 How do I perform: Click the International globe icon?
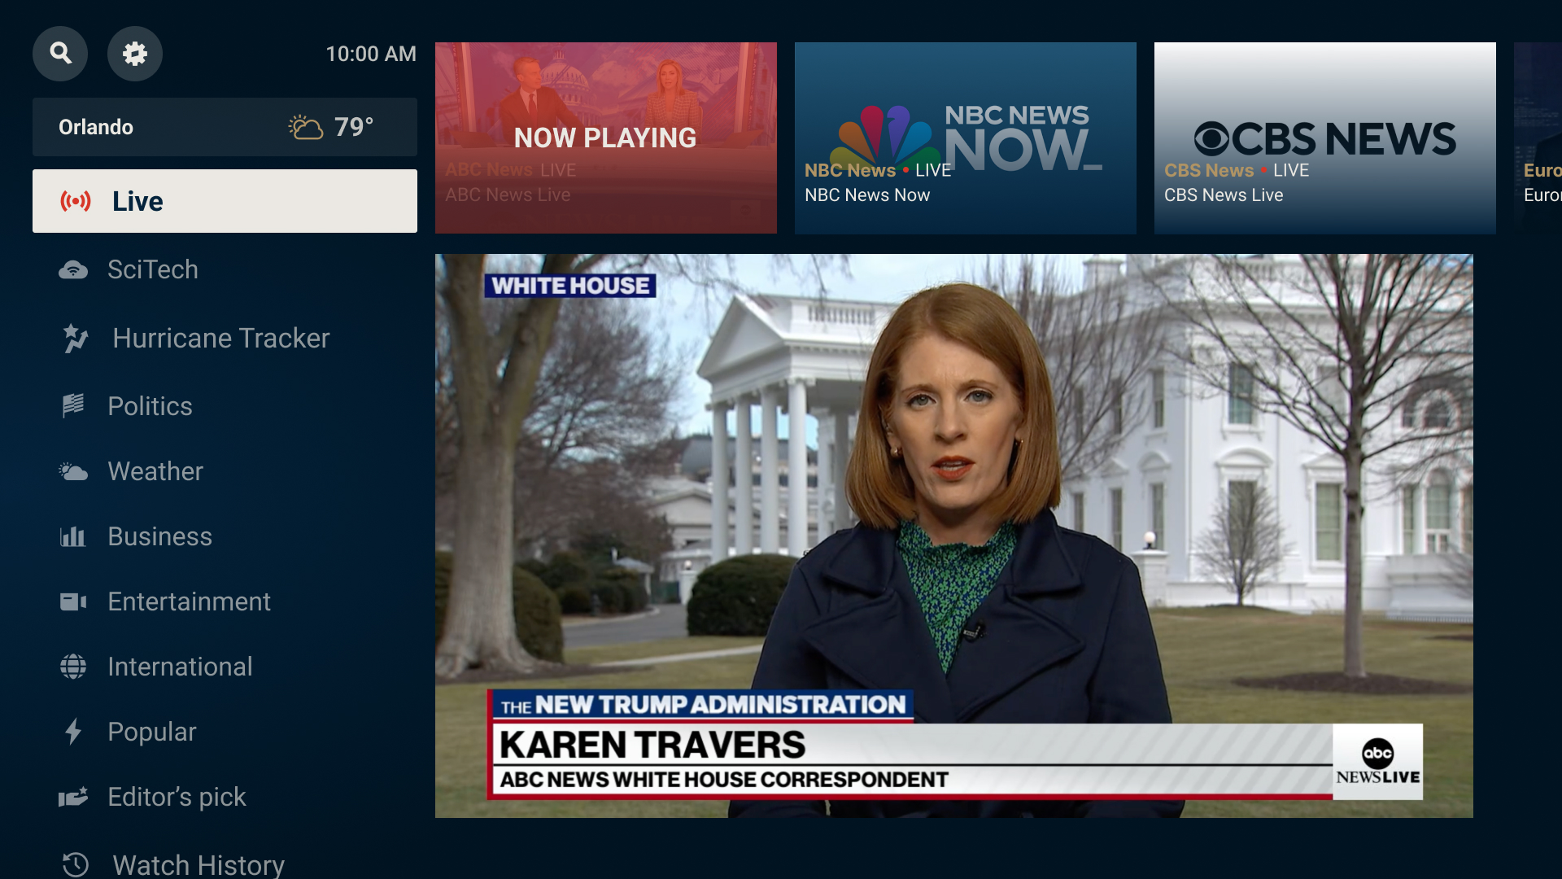pos(73,667)
